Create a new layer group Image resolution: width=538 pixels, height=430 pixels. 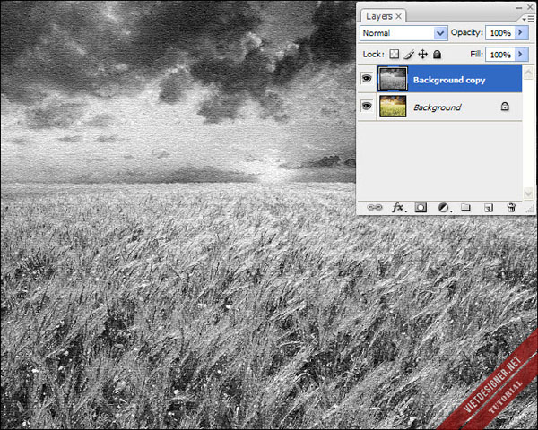465,207
